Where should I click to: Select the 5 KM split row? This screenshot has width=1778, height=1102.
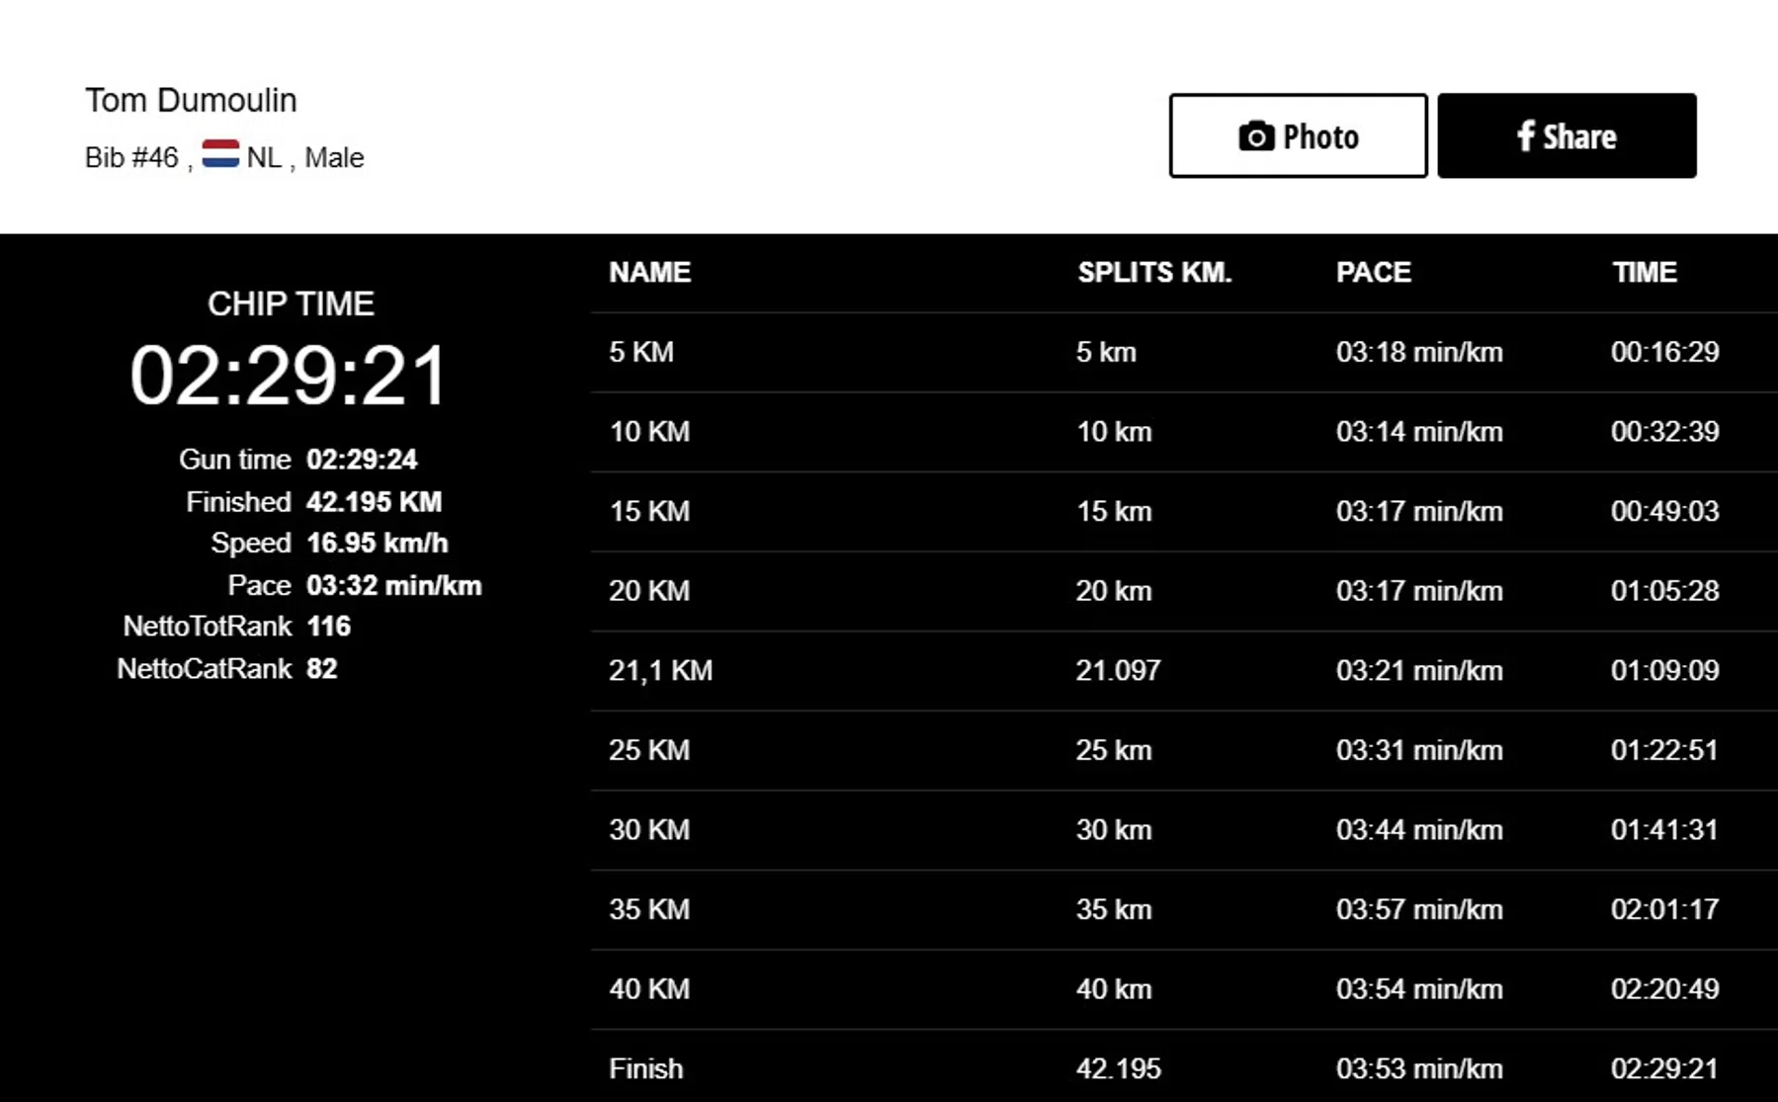(x=641, y=353)
